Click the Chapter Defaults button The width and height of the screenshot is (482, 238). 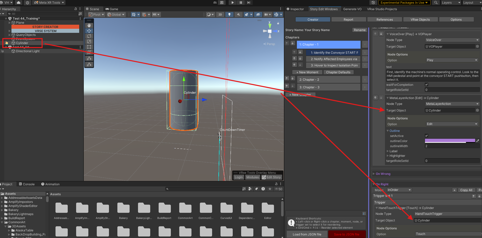point(338,72)
